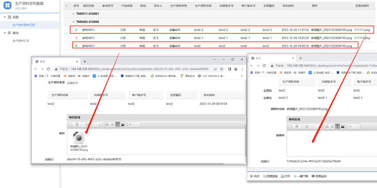Bookmark the page with the star icon
Screen dimensions: 377x188
222,69
